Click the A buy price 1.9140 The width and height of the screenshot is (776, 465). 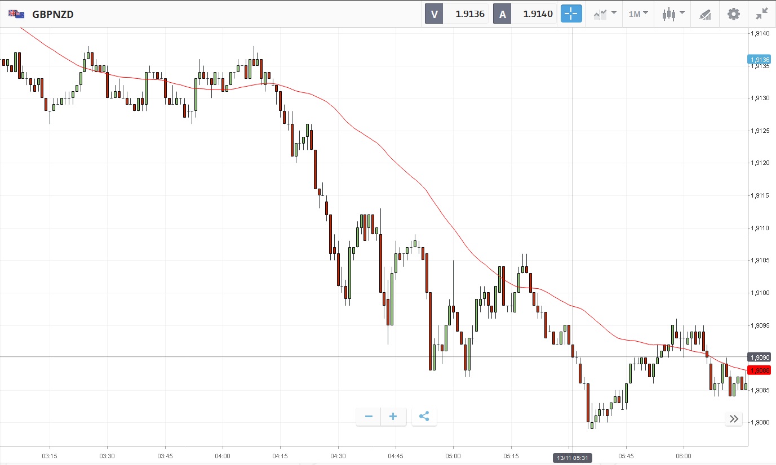[x=525, y=14]
